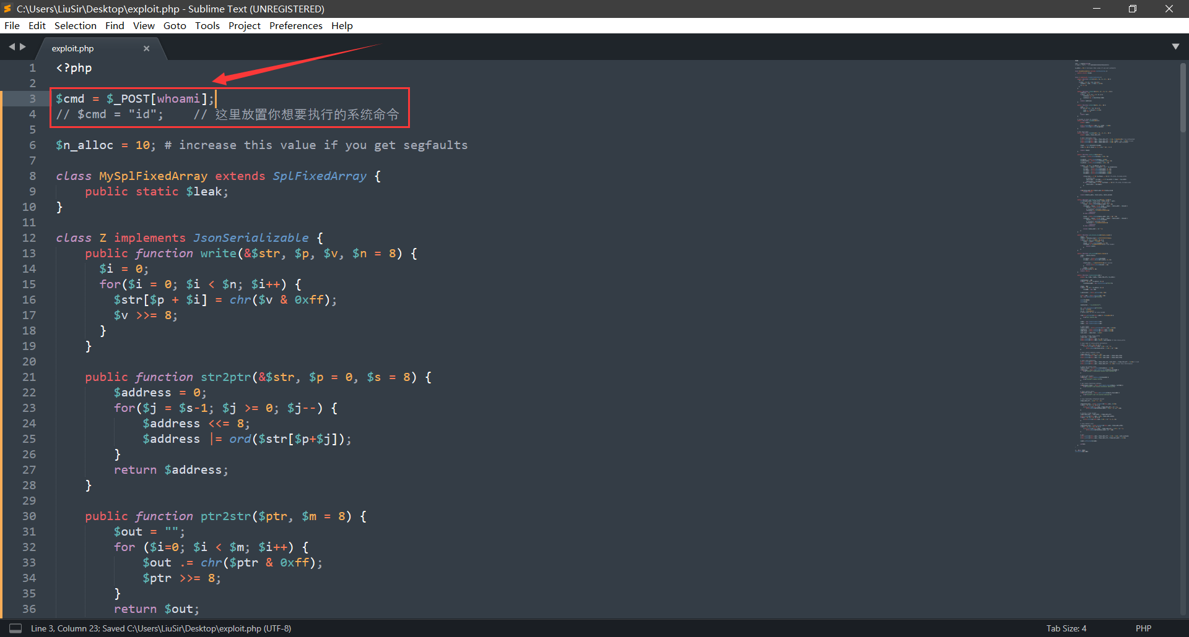The width and height of the screenshot is (1189, 637).
Task: Open the Edit menu
Action: click(x=37, y=25)
